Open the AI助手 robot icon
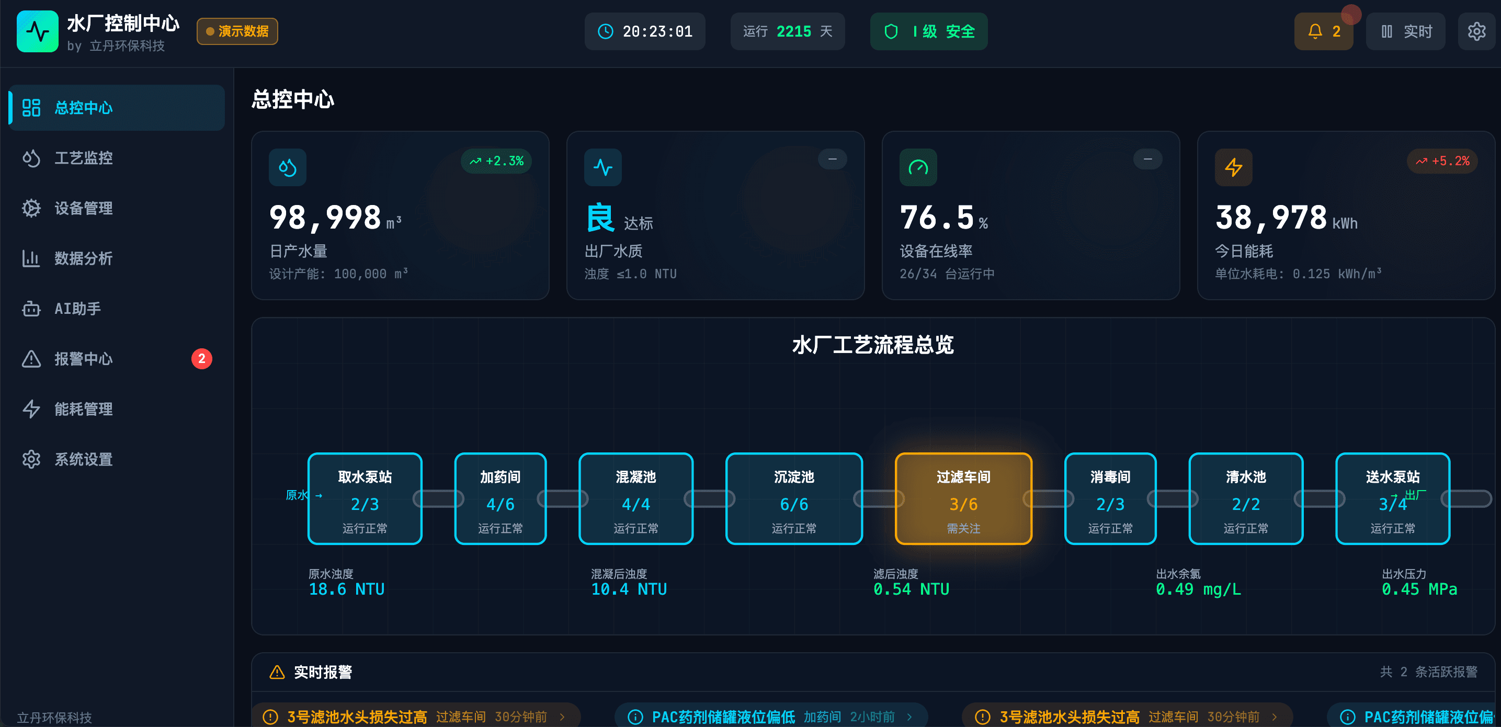This screenshot has width=1501, height=727. (x=30, y=309)
